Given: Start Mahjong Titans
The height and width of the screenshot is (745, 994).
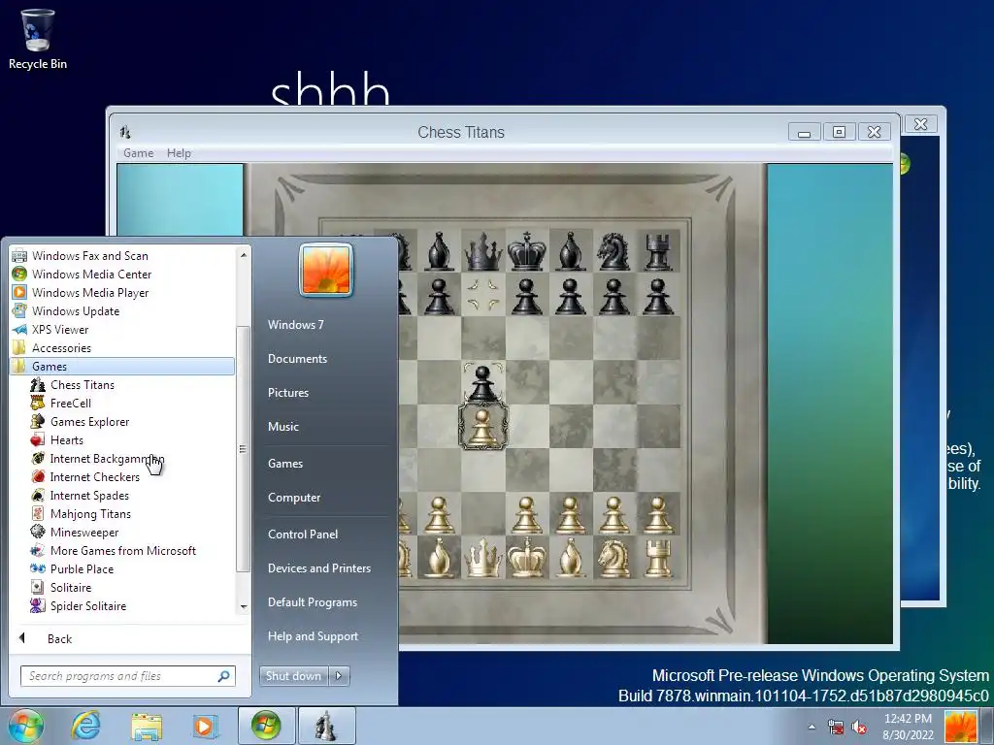Looking at the screenshot, I should (90, 513).
